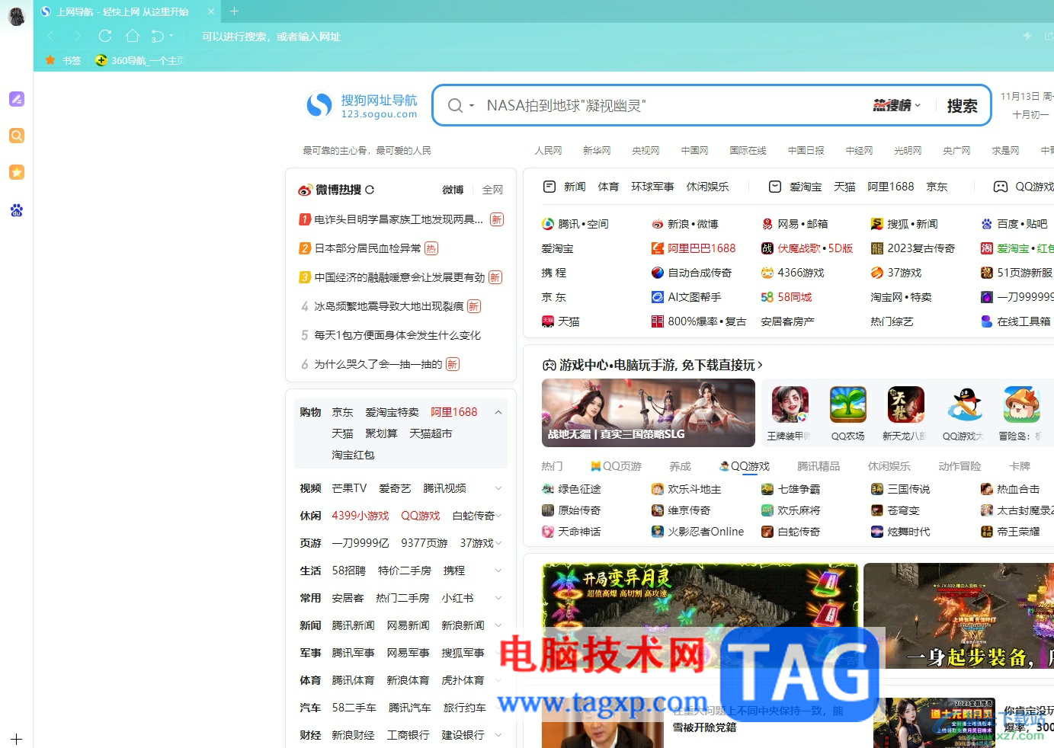The height and width of the screenshot is (748, 1054).
Task: Click the Sogou navigation logo
Action: pyautogui.click(x=362, y=106)
